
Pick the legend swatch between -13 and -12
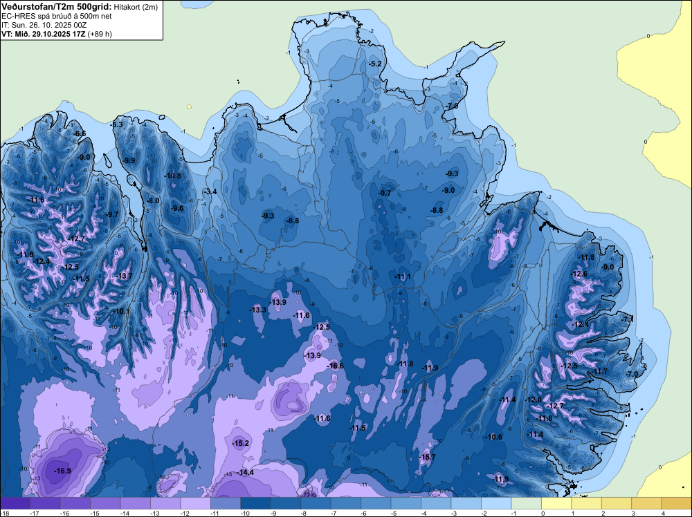165,503
